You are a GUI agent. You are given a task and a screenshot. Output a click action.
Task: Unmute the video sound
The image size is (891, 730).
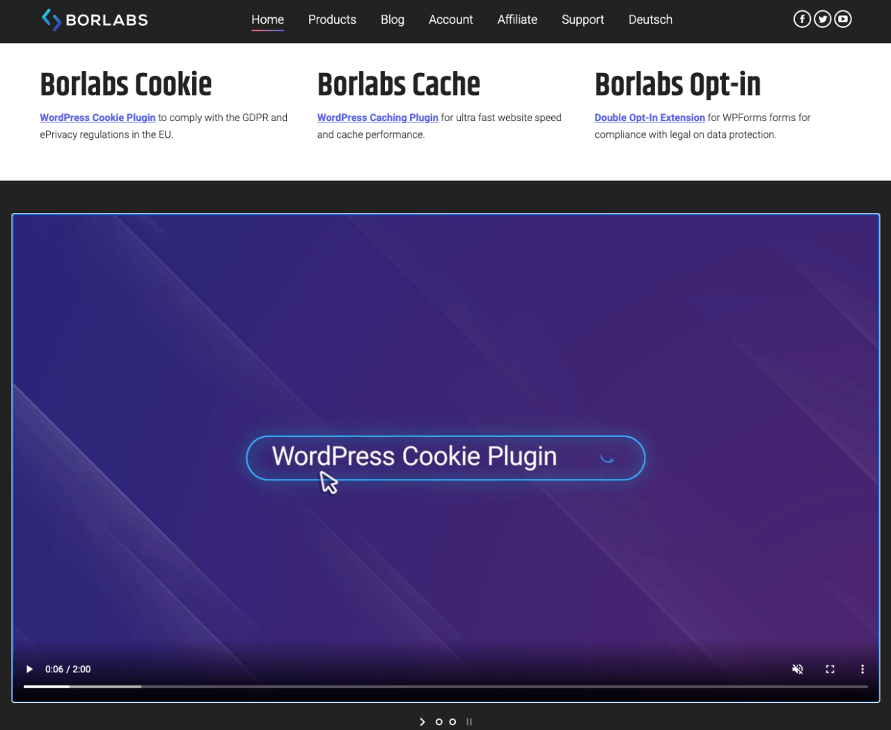(798, 669)
